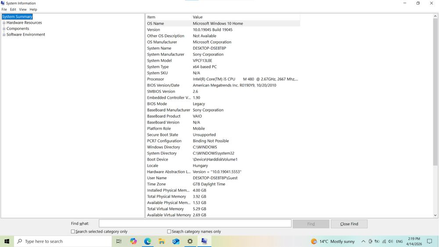This screenshot has width=439, height=247.
Task: Click the Hungary locale value
Action: click(200, 165)
